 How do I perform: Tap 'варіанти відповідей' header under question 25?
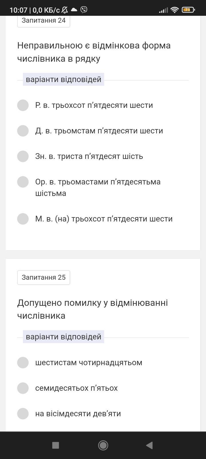[x=64, y=337]
